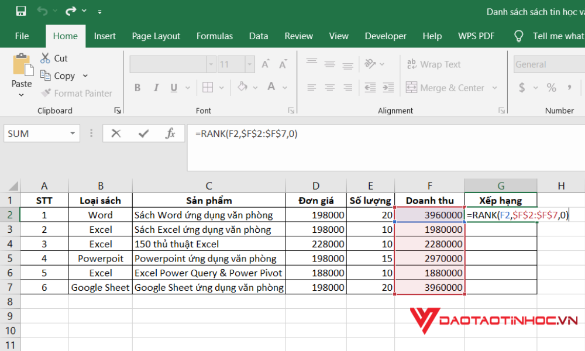Screen dimensions: 585x351
Task: Click the Decrease Indent icon
Action: click(370, 88)
